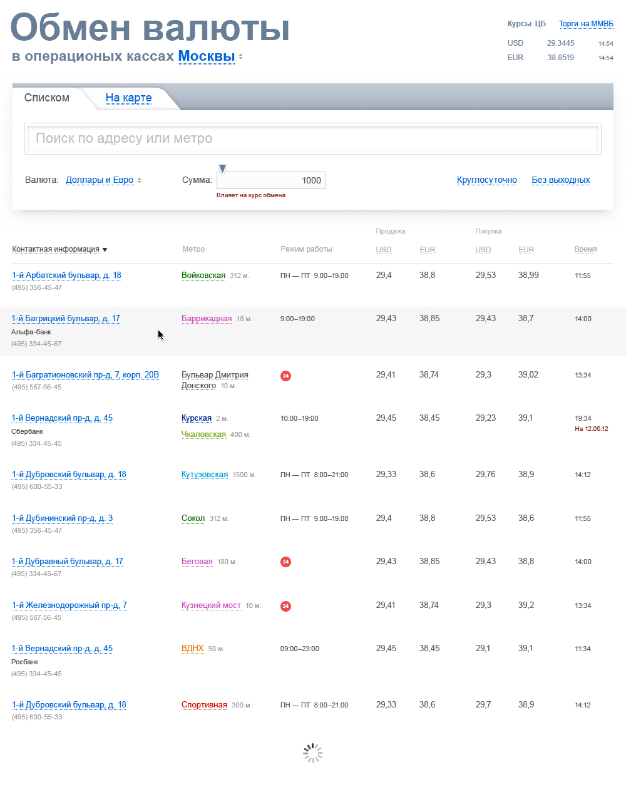Sort by Продажа USD column header

click(384, 249)
